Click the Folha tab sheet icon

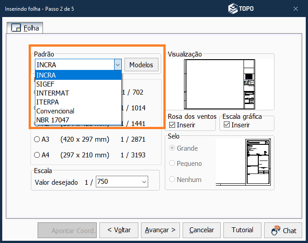tap(16, 28)
